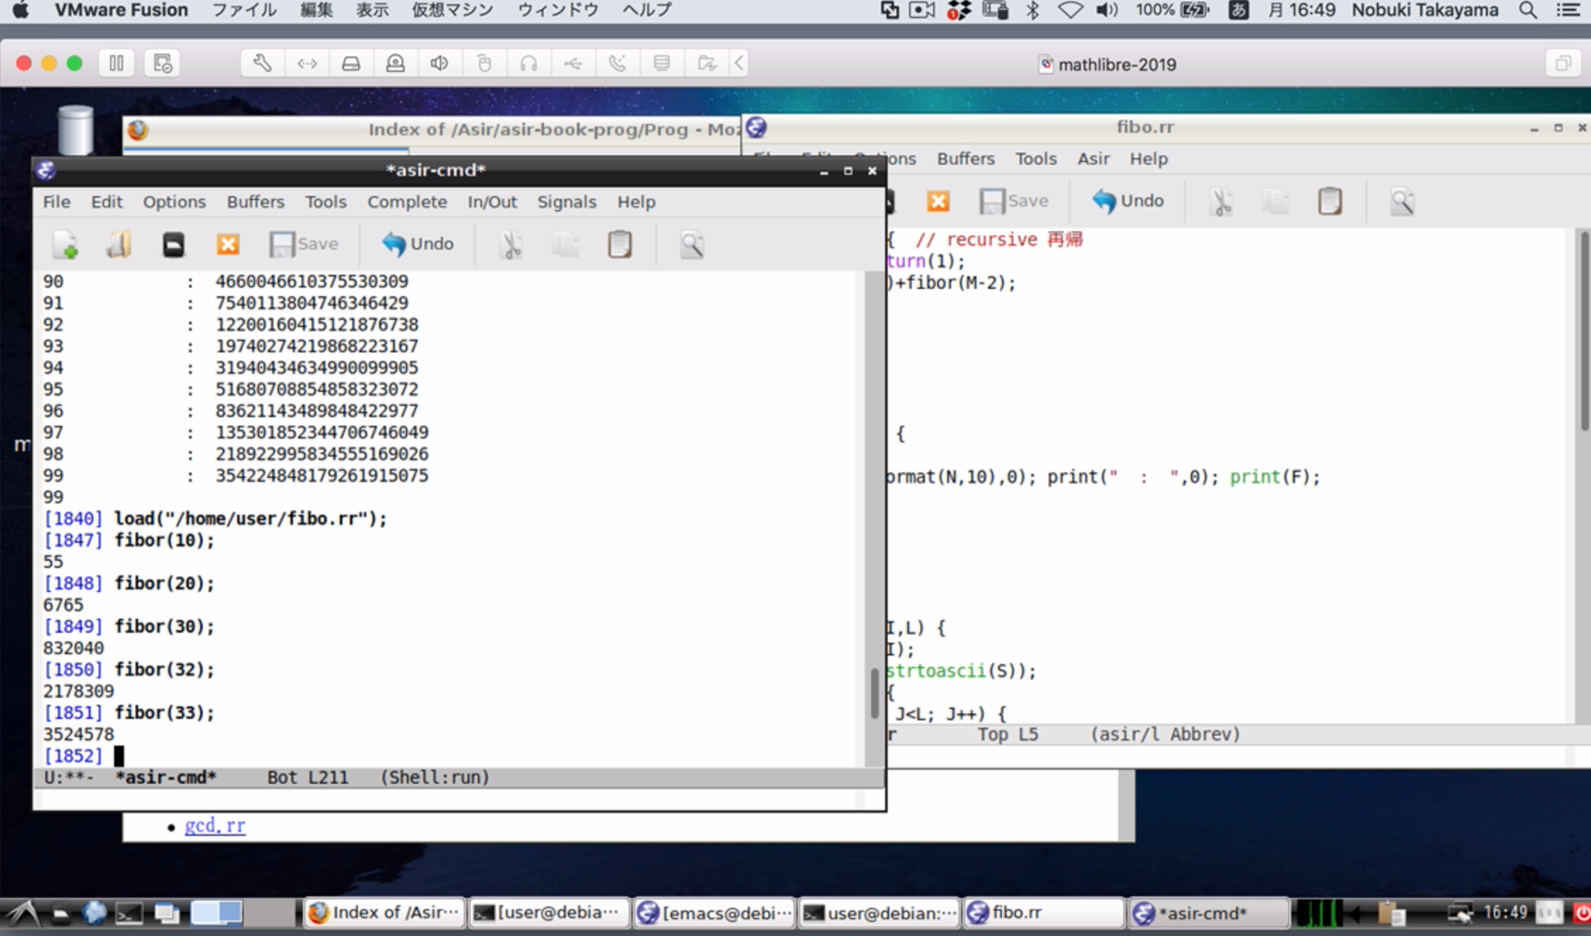The width and height of the screenshot is (1591, 936).
Task: Click Search magnifier icon in fibo.rr toolbar
Action: 1402,202
